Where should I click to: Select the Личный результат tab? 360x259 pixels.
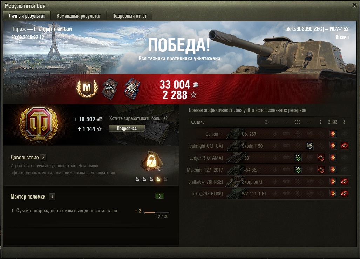tap(27, 16)
